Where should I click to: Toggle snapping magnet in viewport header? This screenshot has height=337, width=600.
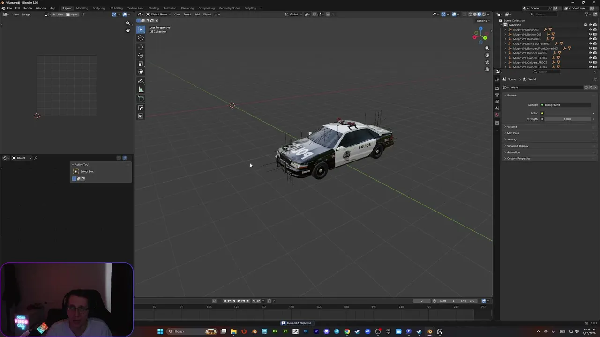pos(315,14)
